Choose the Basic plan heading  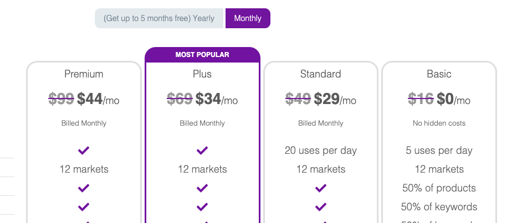(439, 74)
